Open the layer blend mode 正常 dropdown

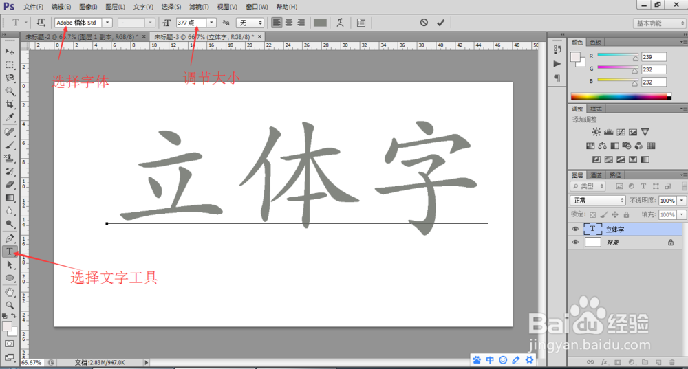click(598, 200)
